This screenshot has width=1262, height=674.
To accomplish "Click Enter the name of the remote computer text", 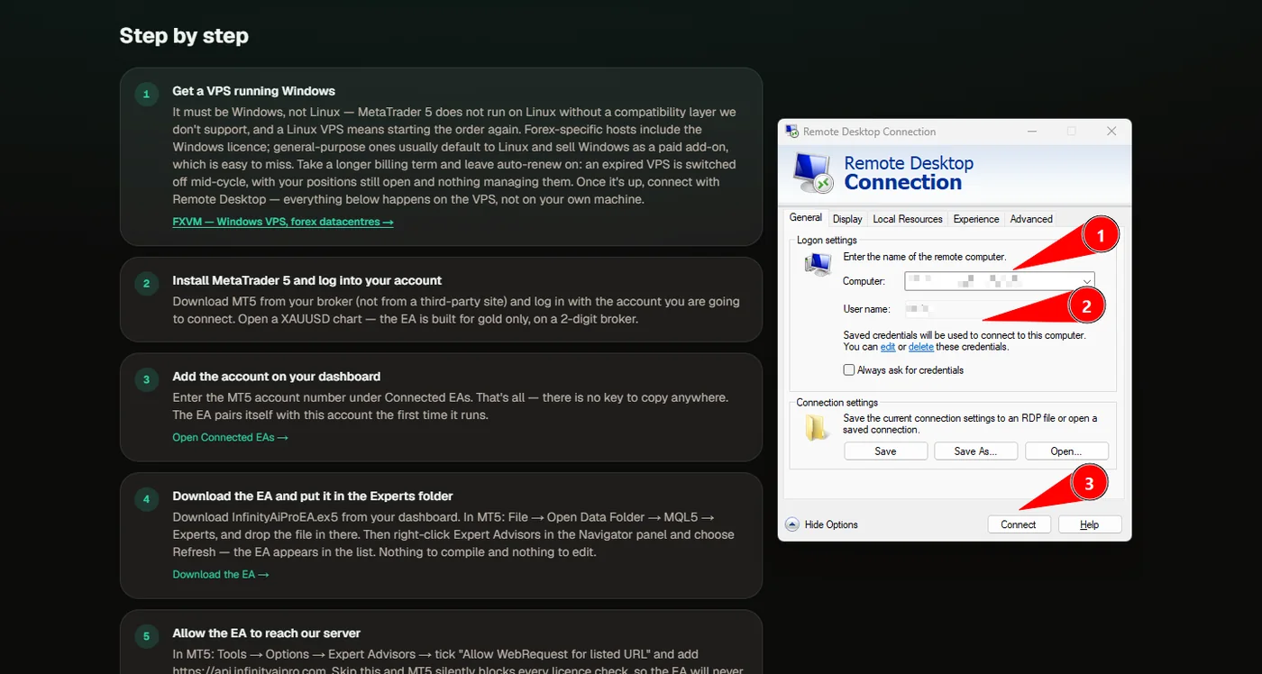I will tap(927, 257).
